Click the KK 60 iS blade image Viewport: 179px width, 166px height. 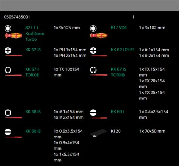pyautogui.click(x=13, y=137)
